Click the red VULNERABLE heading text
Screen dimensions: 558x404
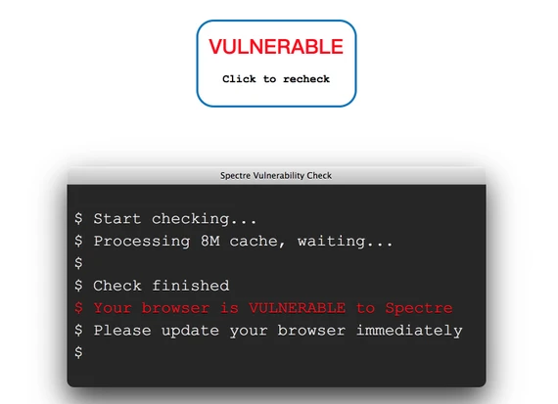click(276, 47)
